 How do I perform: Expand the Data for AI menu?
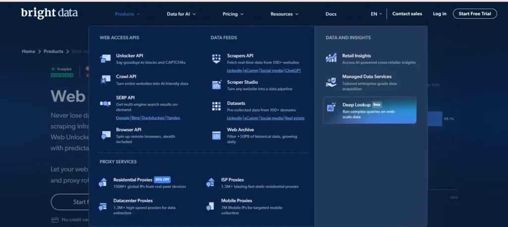181,14
